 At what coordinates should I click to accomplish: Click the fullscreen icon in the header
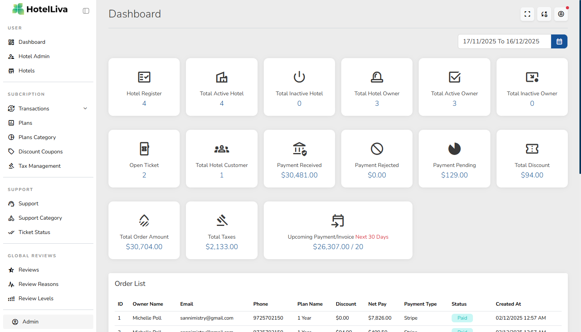527,14
